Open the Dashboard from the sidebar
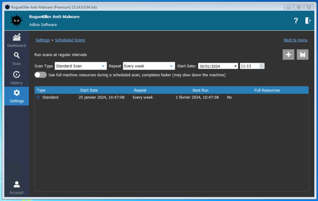 click(16, 41)
